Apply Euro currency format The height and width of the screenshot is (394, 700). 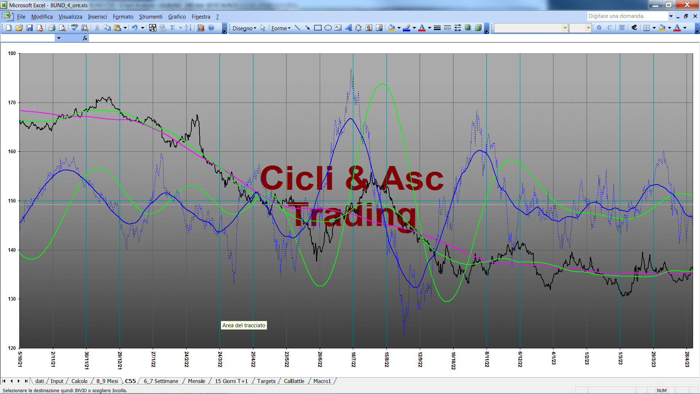coord(634,28)
